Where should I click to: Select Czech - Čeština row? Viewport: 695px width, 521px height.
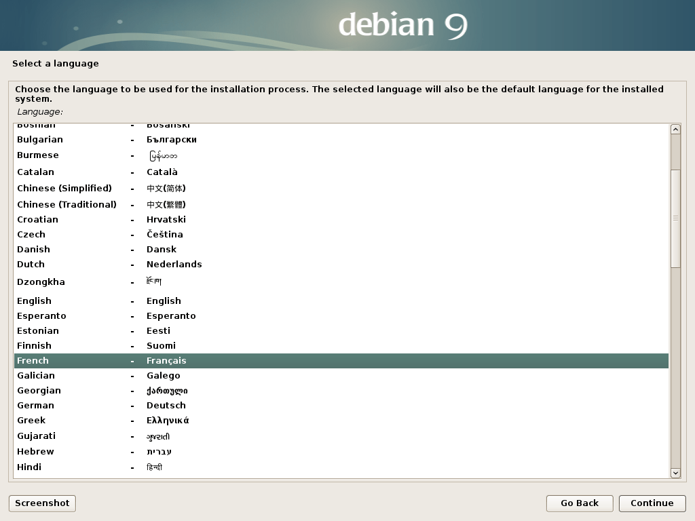click(x=341, y=234)
